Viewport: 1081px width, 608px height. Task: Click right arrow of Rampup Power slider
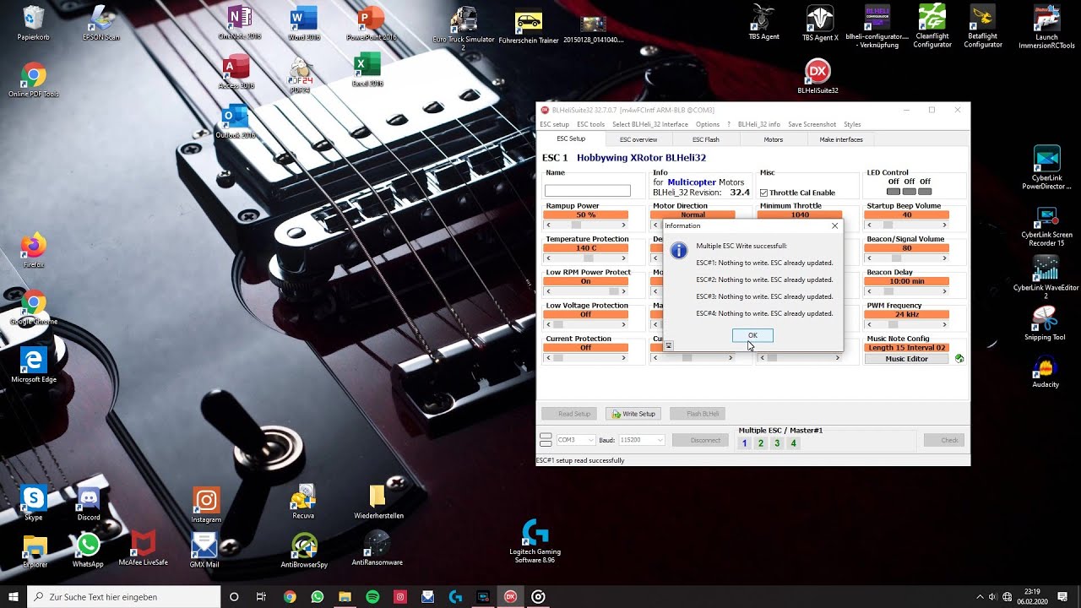tap(624, 225)
